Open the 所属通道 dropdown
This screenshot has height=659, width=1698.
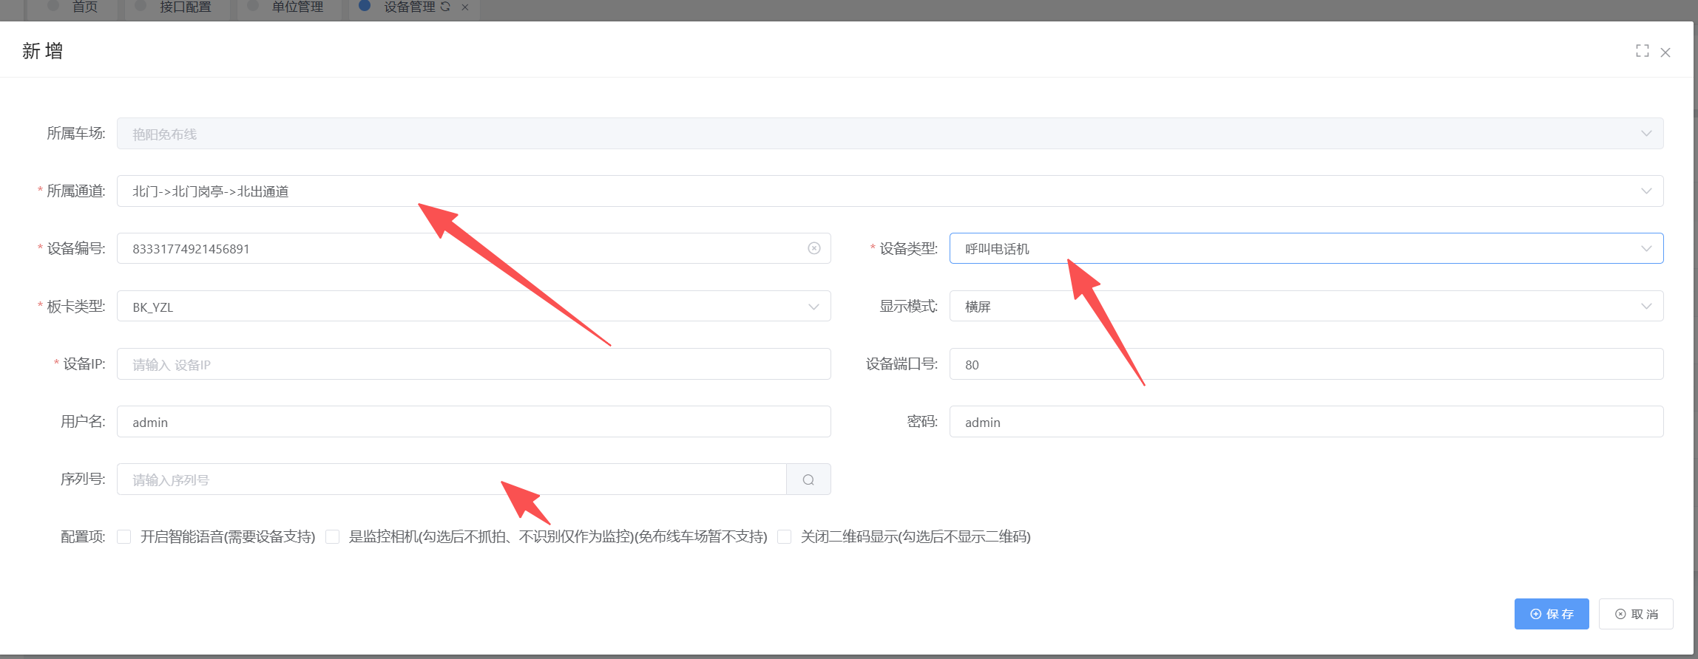click(890, 191)
